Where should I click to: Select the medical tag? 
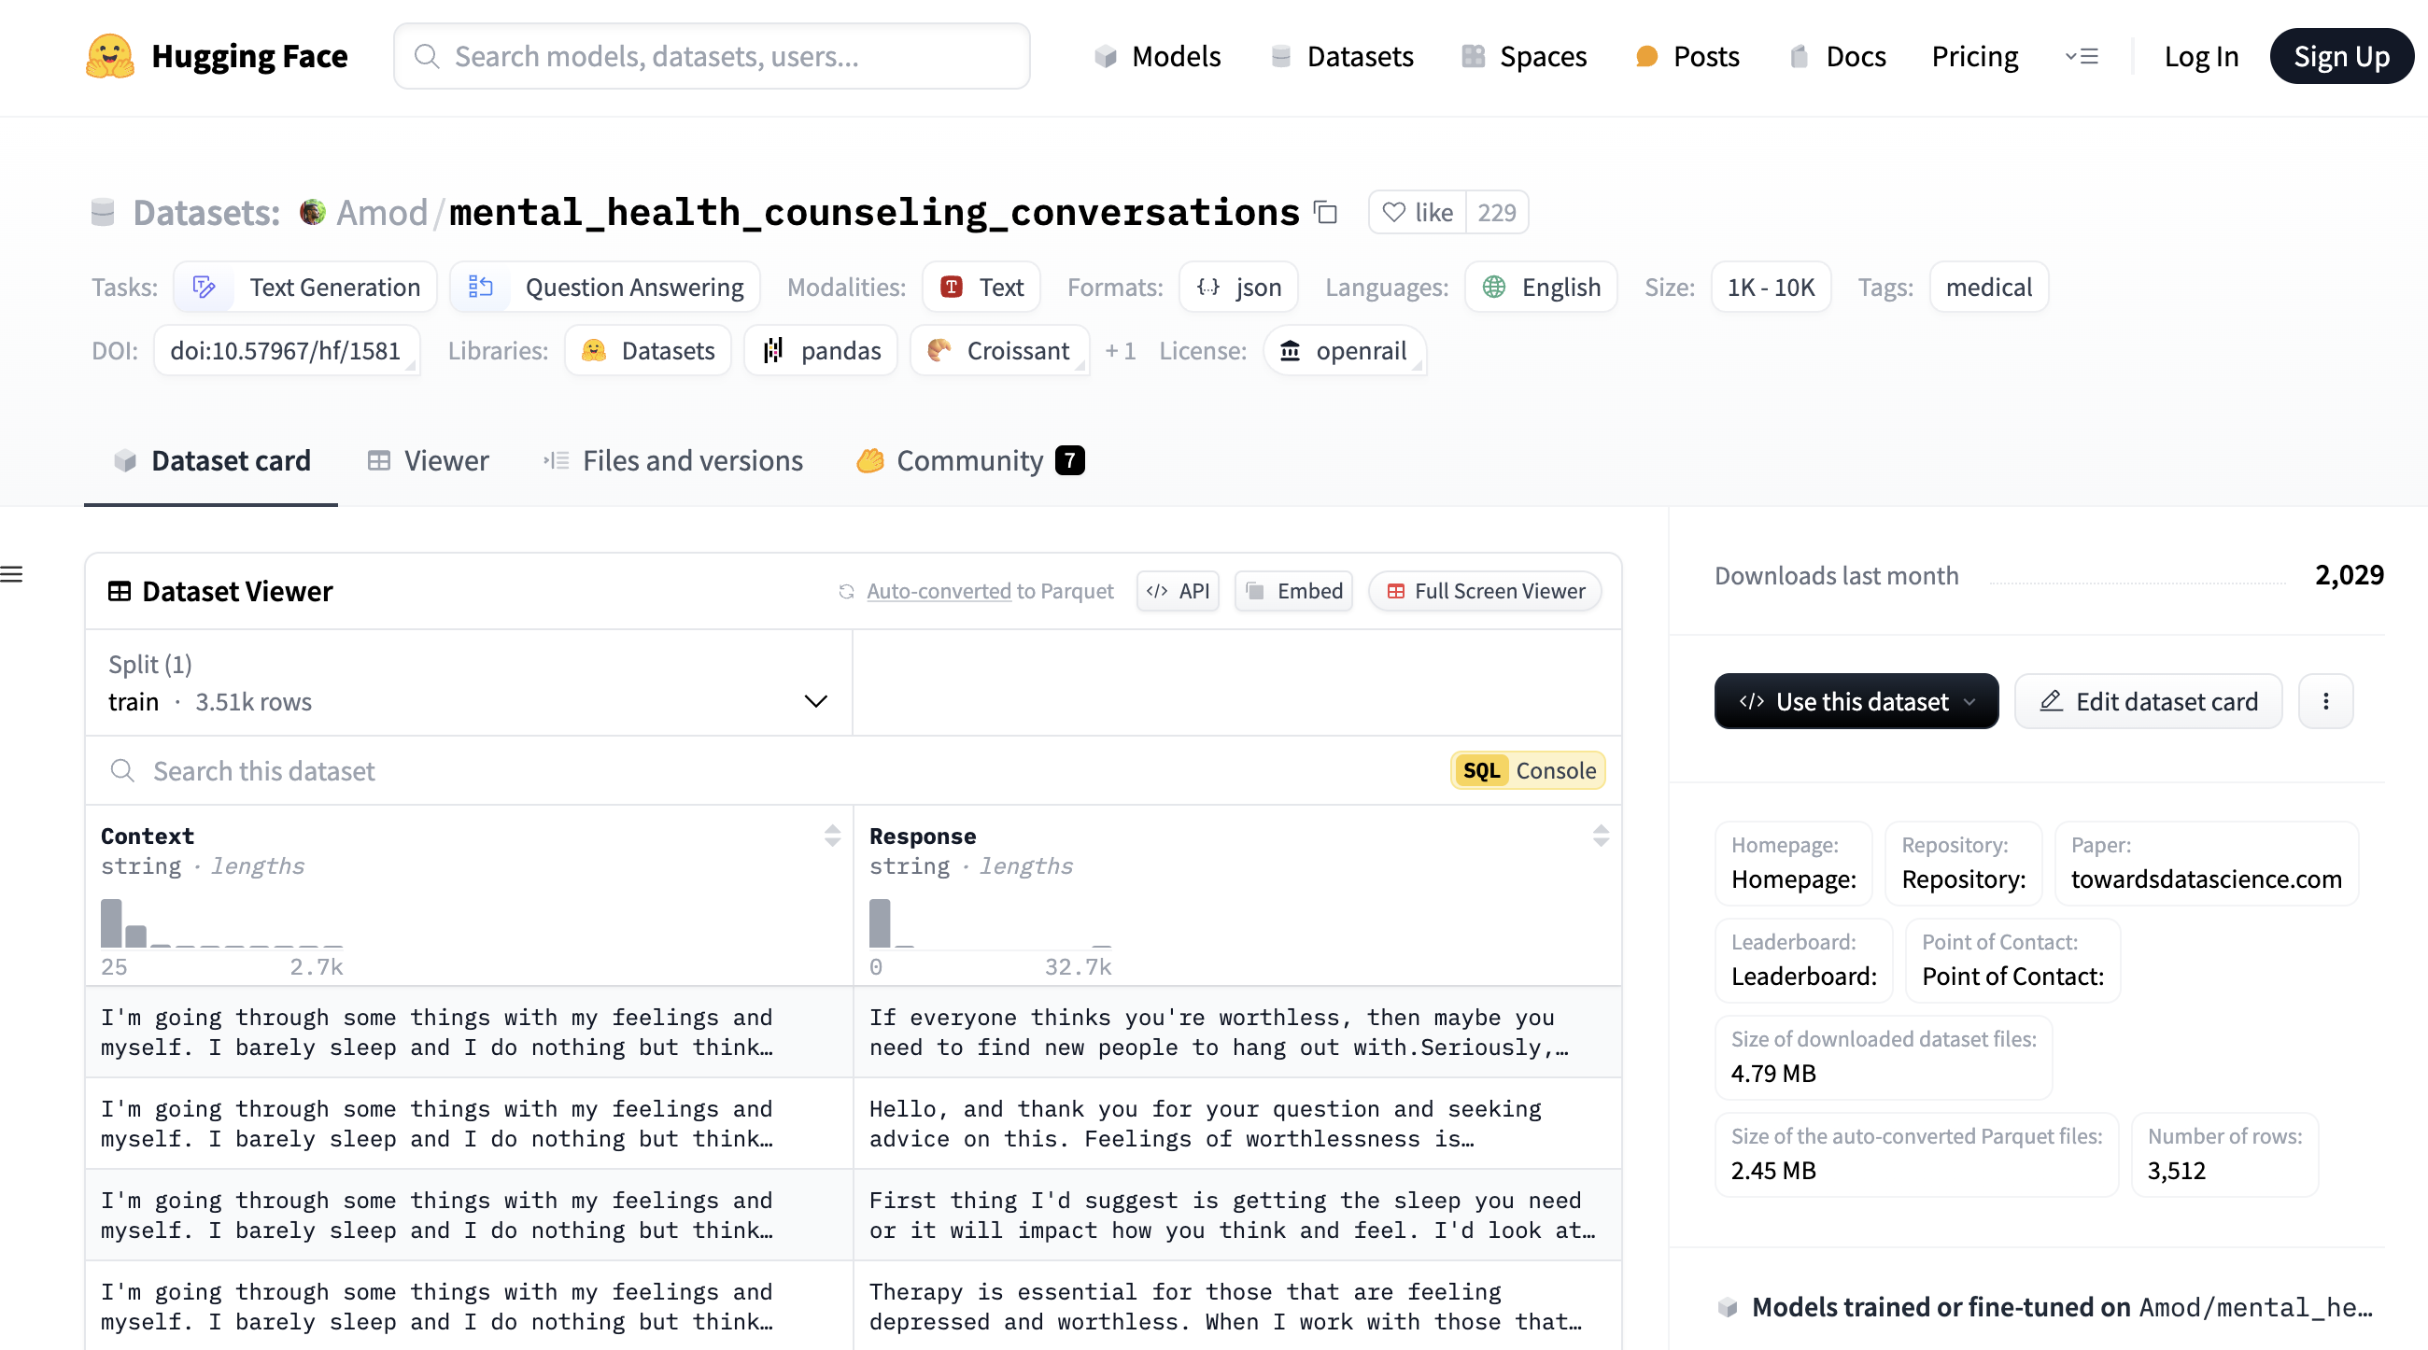pyautogui.click(x=1989, y=287)
